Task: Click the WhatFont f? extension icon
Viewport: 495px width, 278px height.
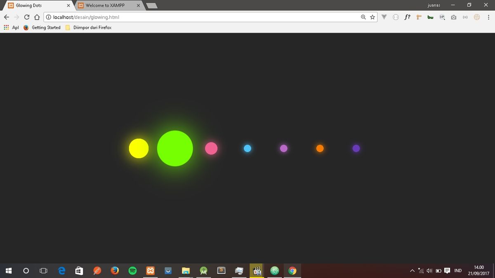Action: 407,17
